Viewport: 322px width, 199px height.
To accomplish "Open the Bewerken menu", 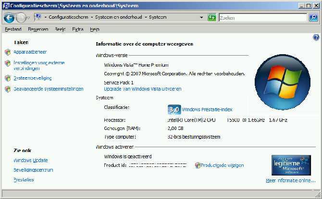I will pos(38,29).
